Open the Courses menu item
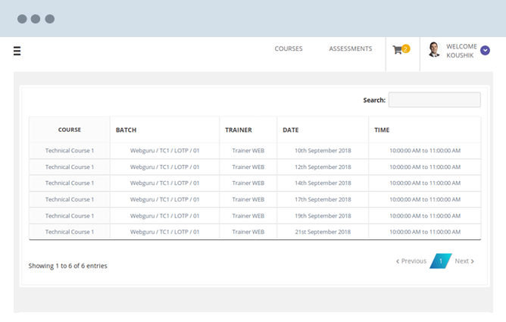 288,48
